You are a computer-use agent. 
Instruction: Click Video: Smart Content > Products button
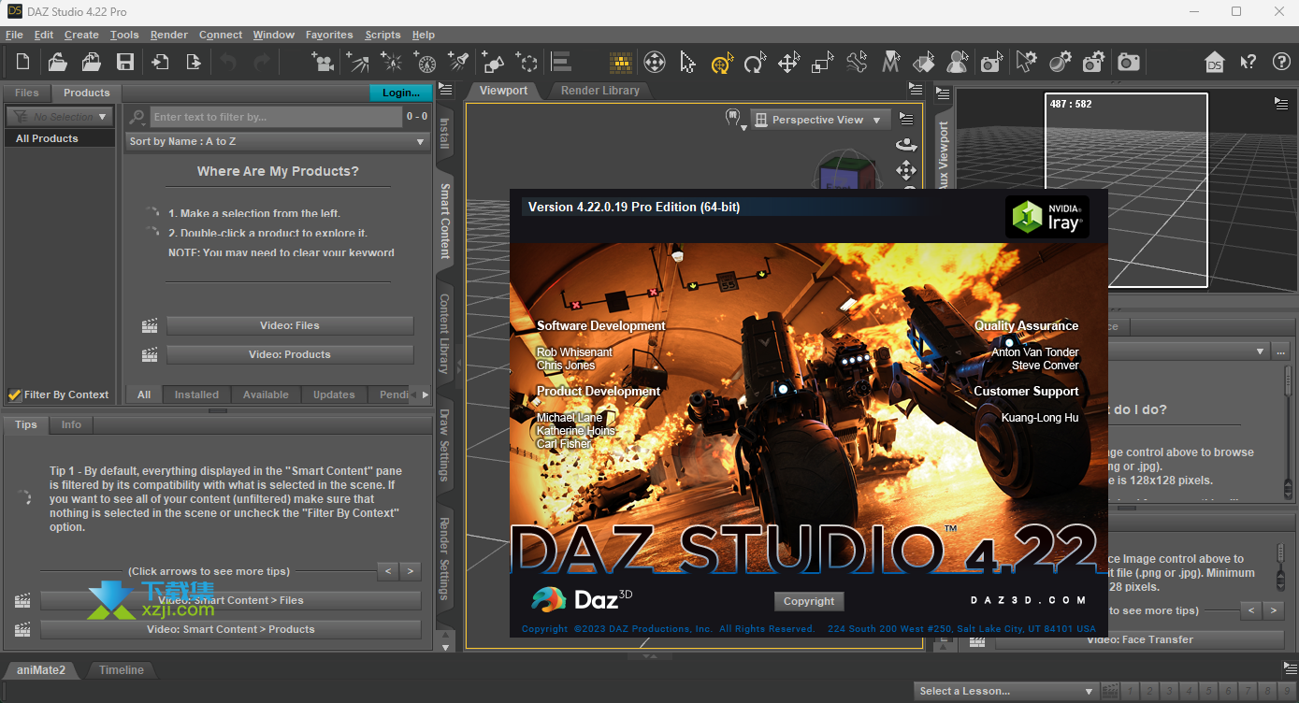click(230, 629)
